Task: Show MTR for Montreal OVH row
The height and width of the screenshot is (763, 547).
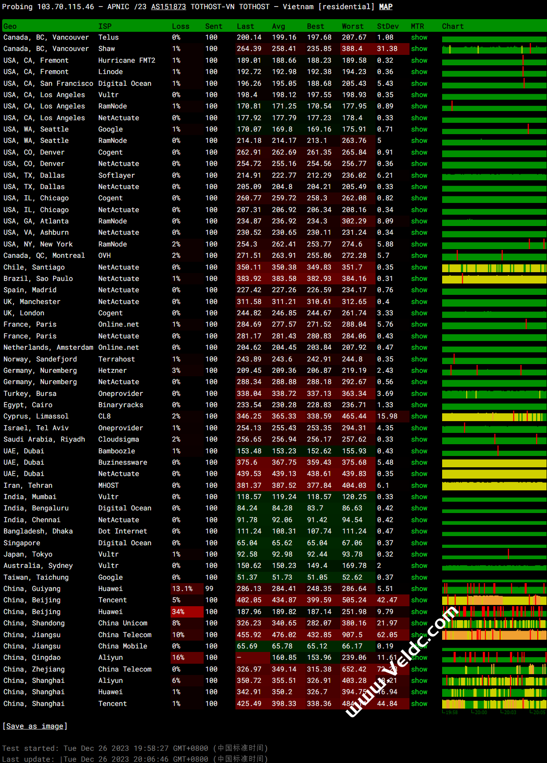Action: click(x=419, y=256)
